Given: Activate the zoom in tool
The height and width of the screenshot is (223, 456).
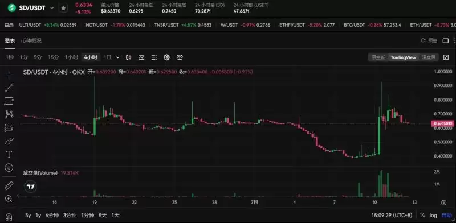Looking at the screenshot, I should (9, 199).
